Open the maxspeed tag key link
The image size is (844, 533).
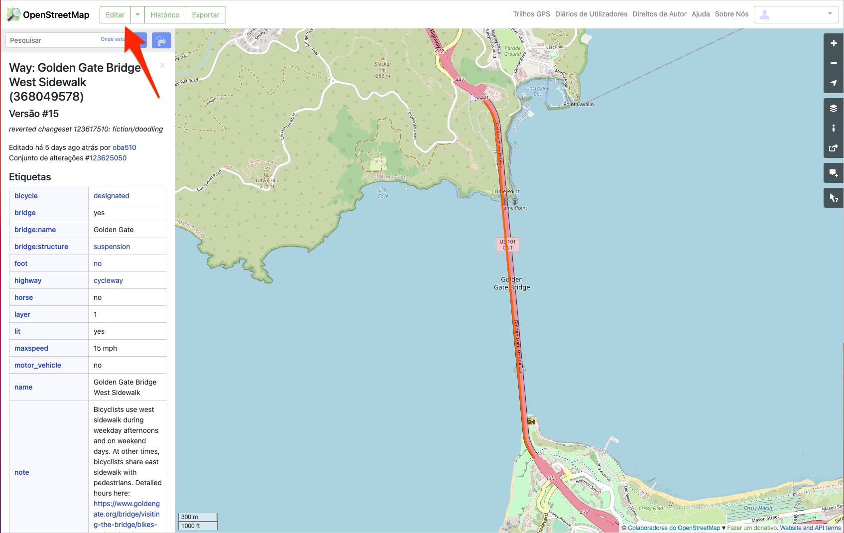(31, 348)
